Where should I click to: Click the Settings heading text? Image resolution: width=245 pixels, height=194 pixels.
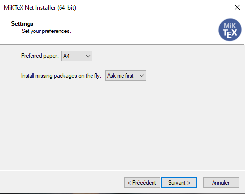click(22, 24)
